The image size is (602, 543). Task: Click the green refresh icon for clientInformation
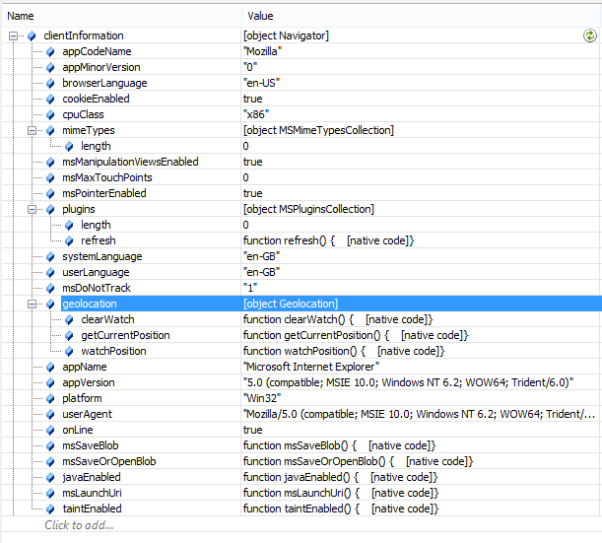point(590,35)
